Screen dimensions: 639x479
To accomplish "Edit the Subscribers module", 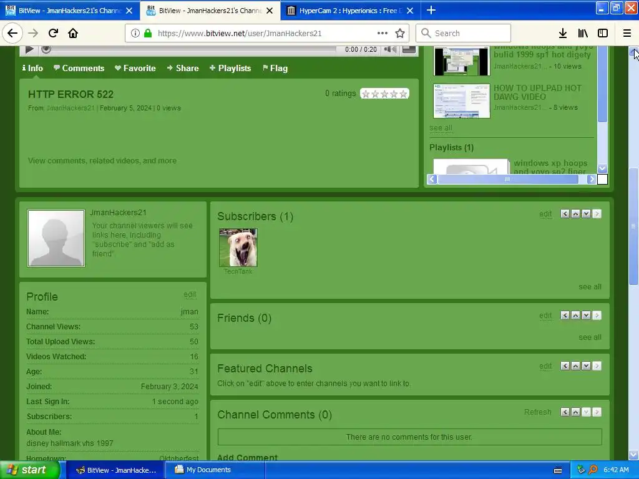I will pos(545,214).
